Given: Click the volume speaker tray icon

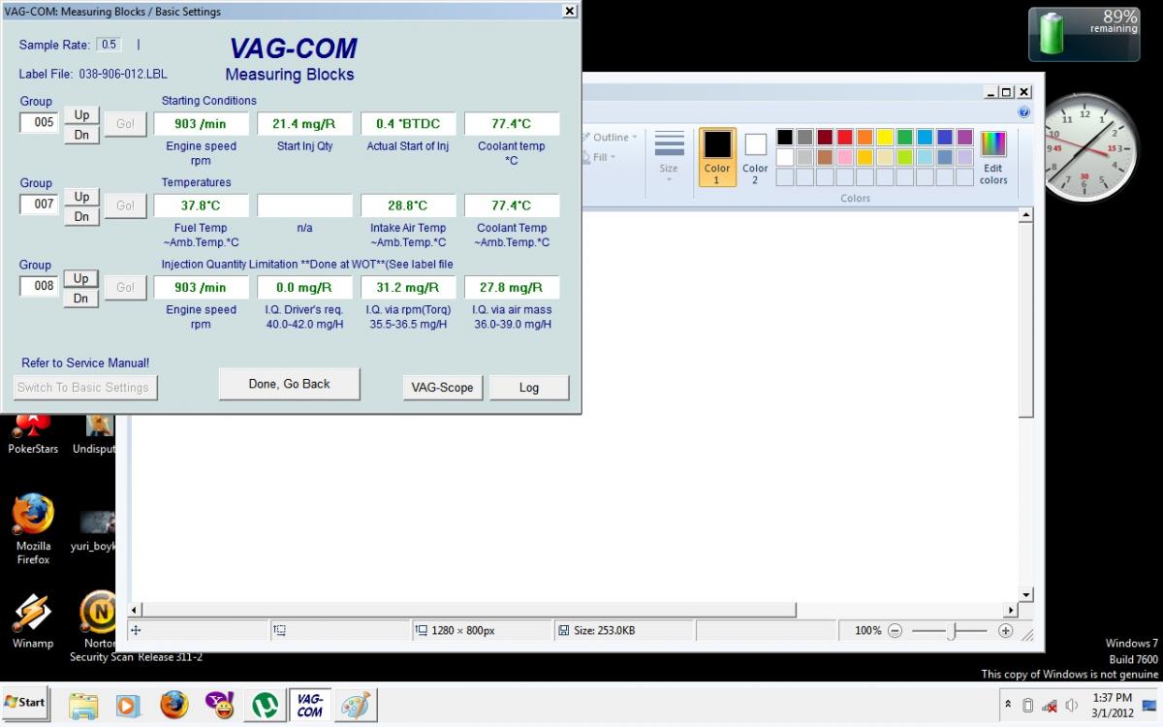Looking at the screenshot, I should pos(1072,706).
